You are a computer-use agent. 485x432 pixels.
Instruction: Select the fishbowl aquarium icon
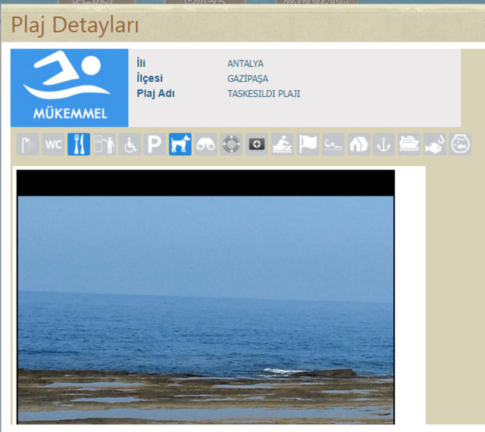click(x=460, y=144)
